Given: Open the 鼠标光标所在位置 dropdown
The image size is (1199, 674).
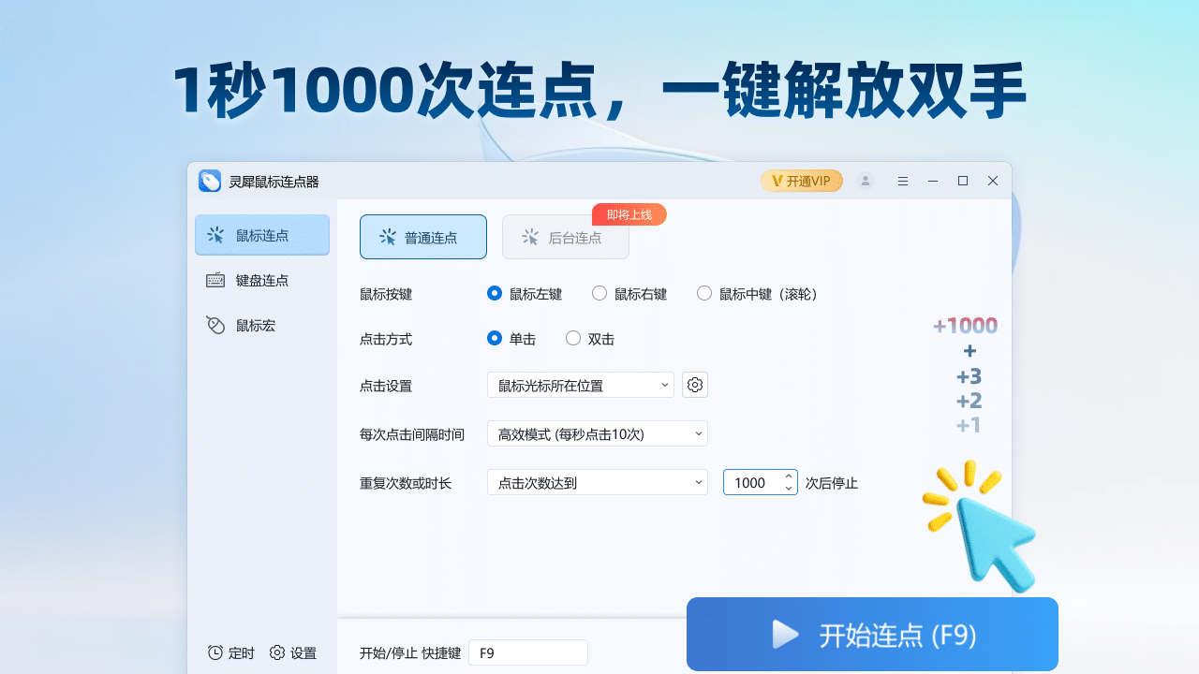Looking at the screenshot, I should (x=579, y=384).
